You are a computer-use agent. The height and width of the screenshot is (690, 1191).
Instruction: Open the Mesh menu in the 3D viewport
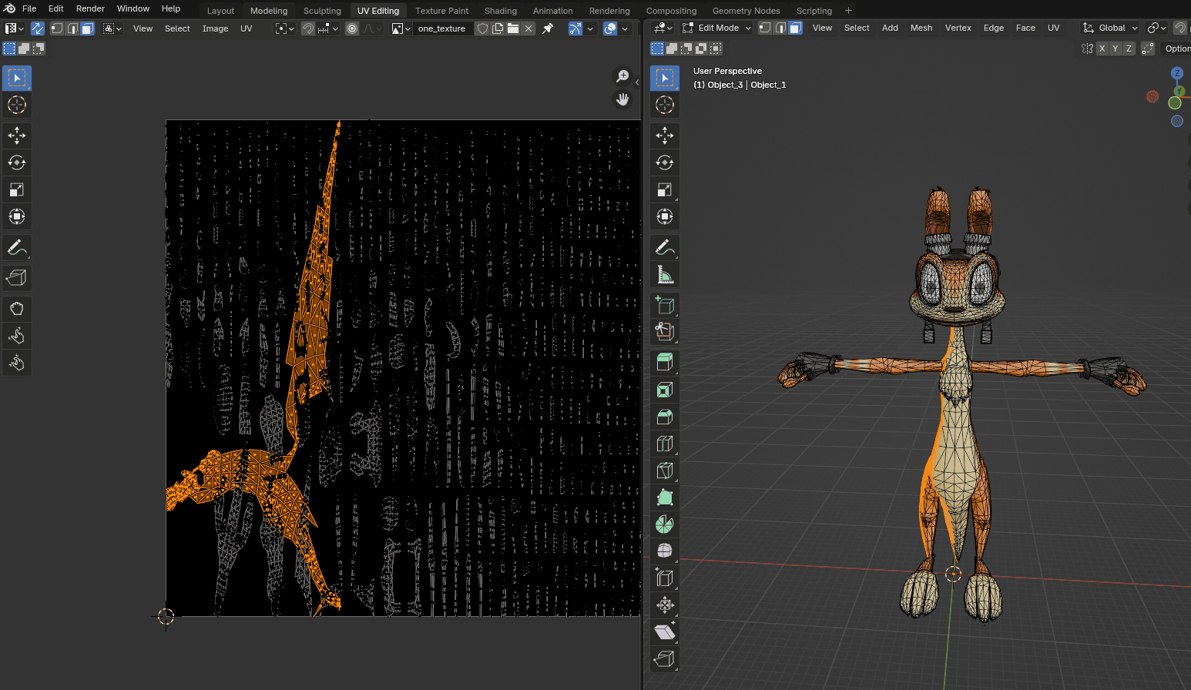pos(921,28)
